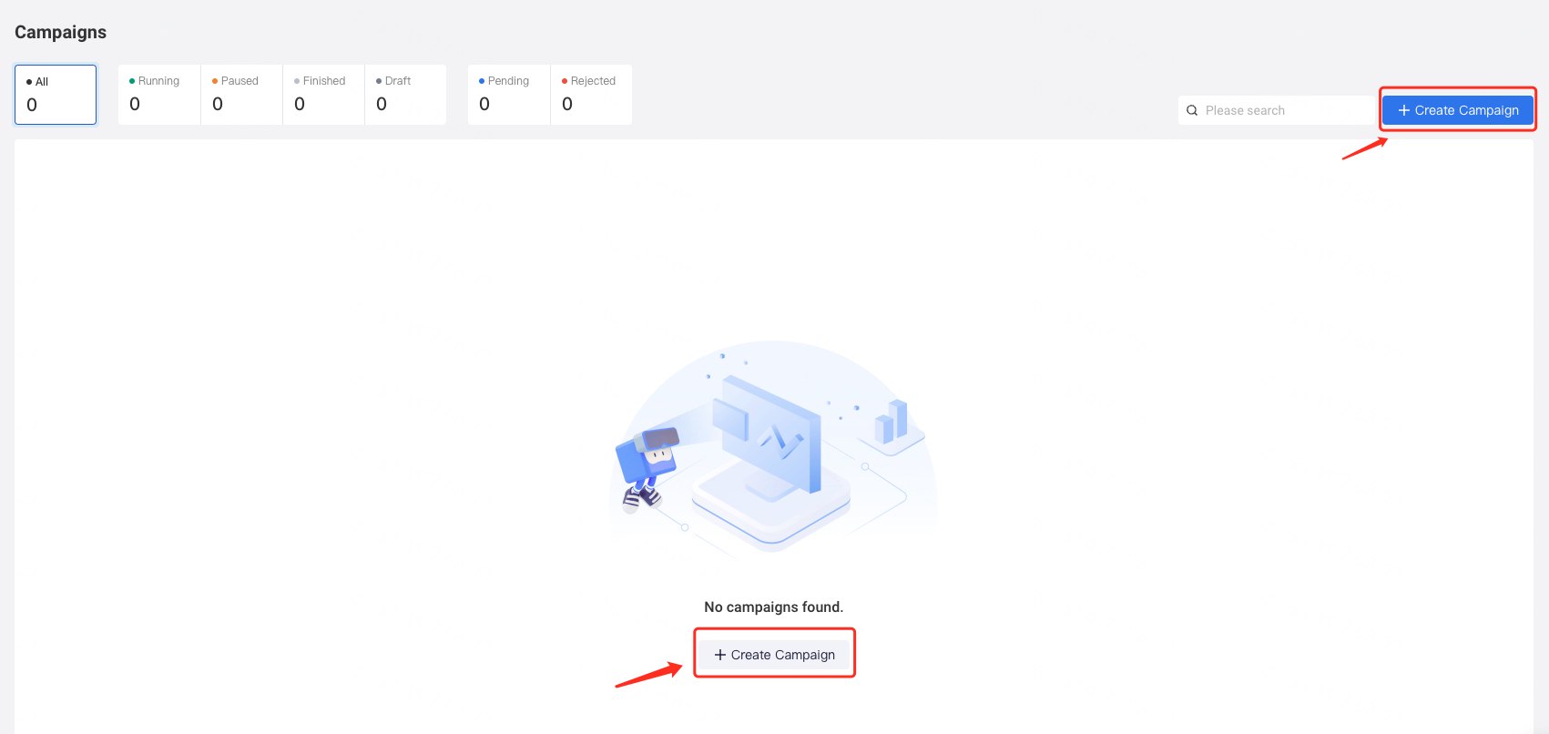Show Paused campaigns

click(x=241, y=94)
